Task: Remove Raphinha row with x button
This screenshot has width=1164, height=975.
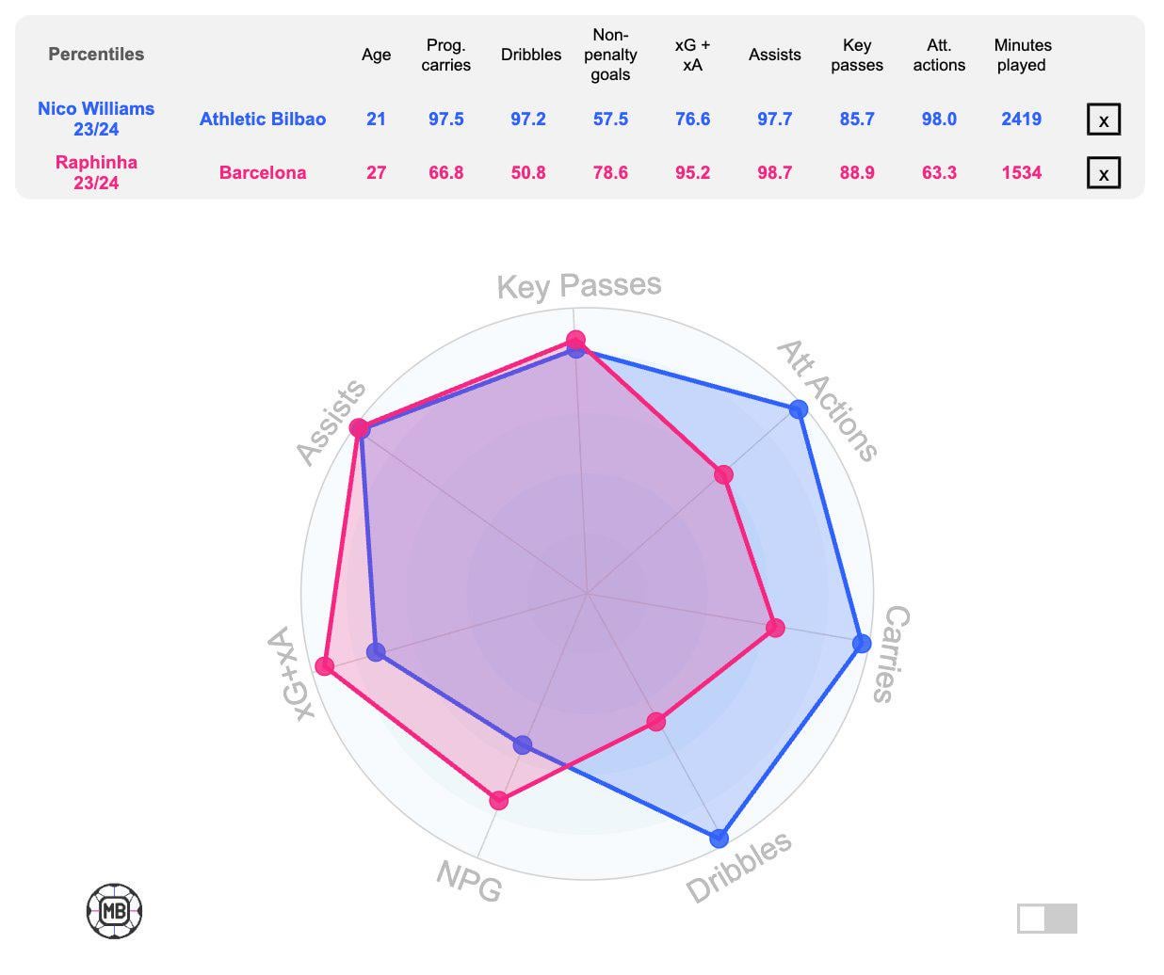Action: coord(1103,173)
